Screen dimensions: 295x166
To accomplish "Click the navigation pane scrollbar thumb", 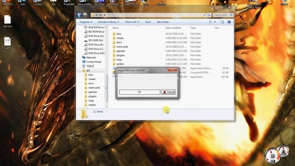I will pos(106,88).
